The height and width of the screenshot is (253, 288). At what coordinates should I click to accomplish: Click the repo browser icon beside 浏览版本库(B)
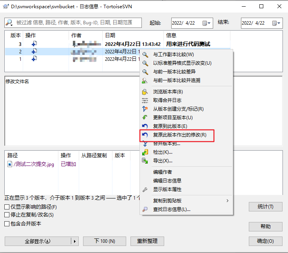pyautogui.click(x=145, y=92)
